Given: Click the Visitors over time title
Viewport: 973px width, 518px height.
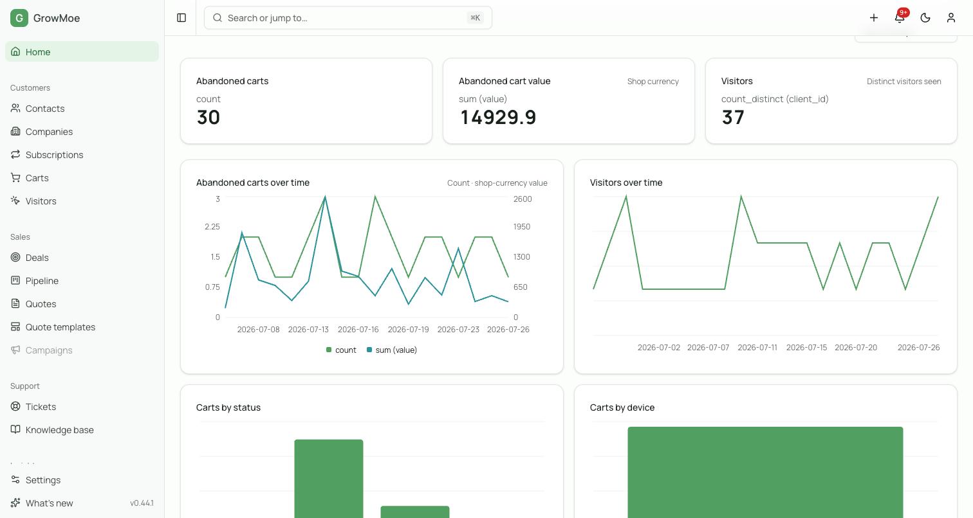Looking at the screenshot, I should click(x=626, y=183).
